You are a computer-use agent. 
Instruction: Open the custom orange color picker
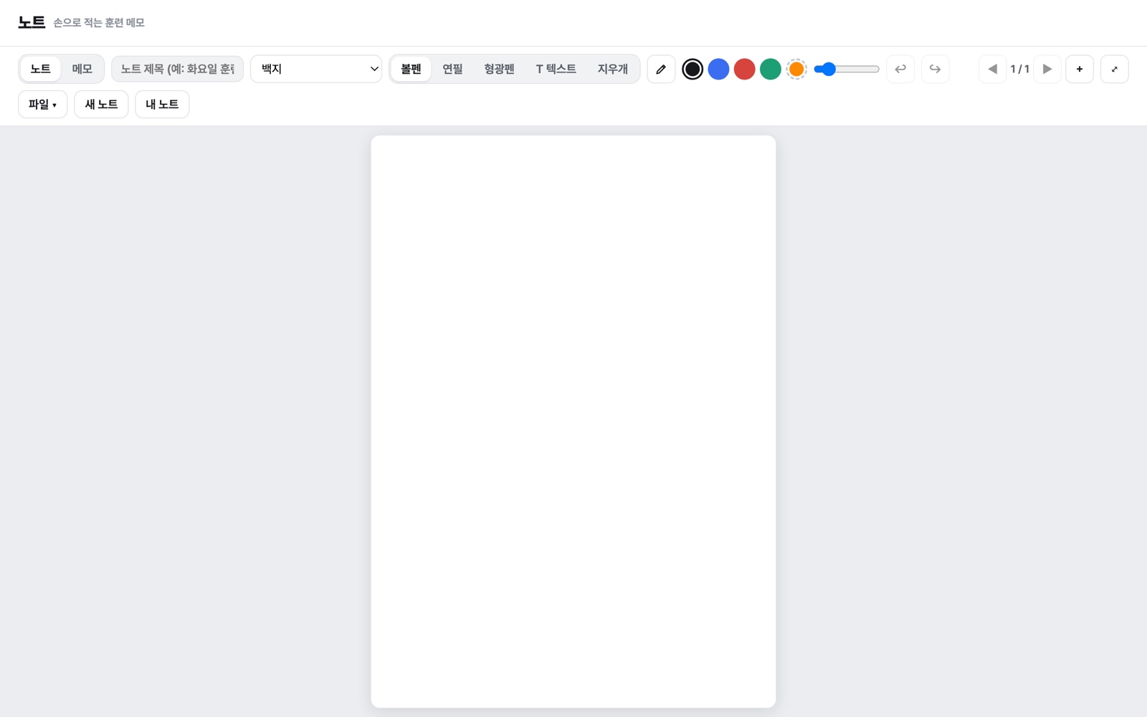click(x=796, y=69)
